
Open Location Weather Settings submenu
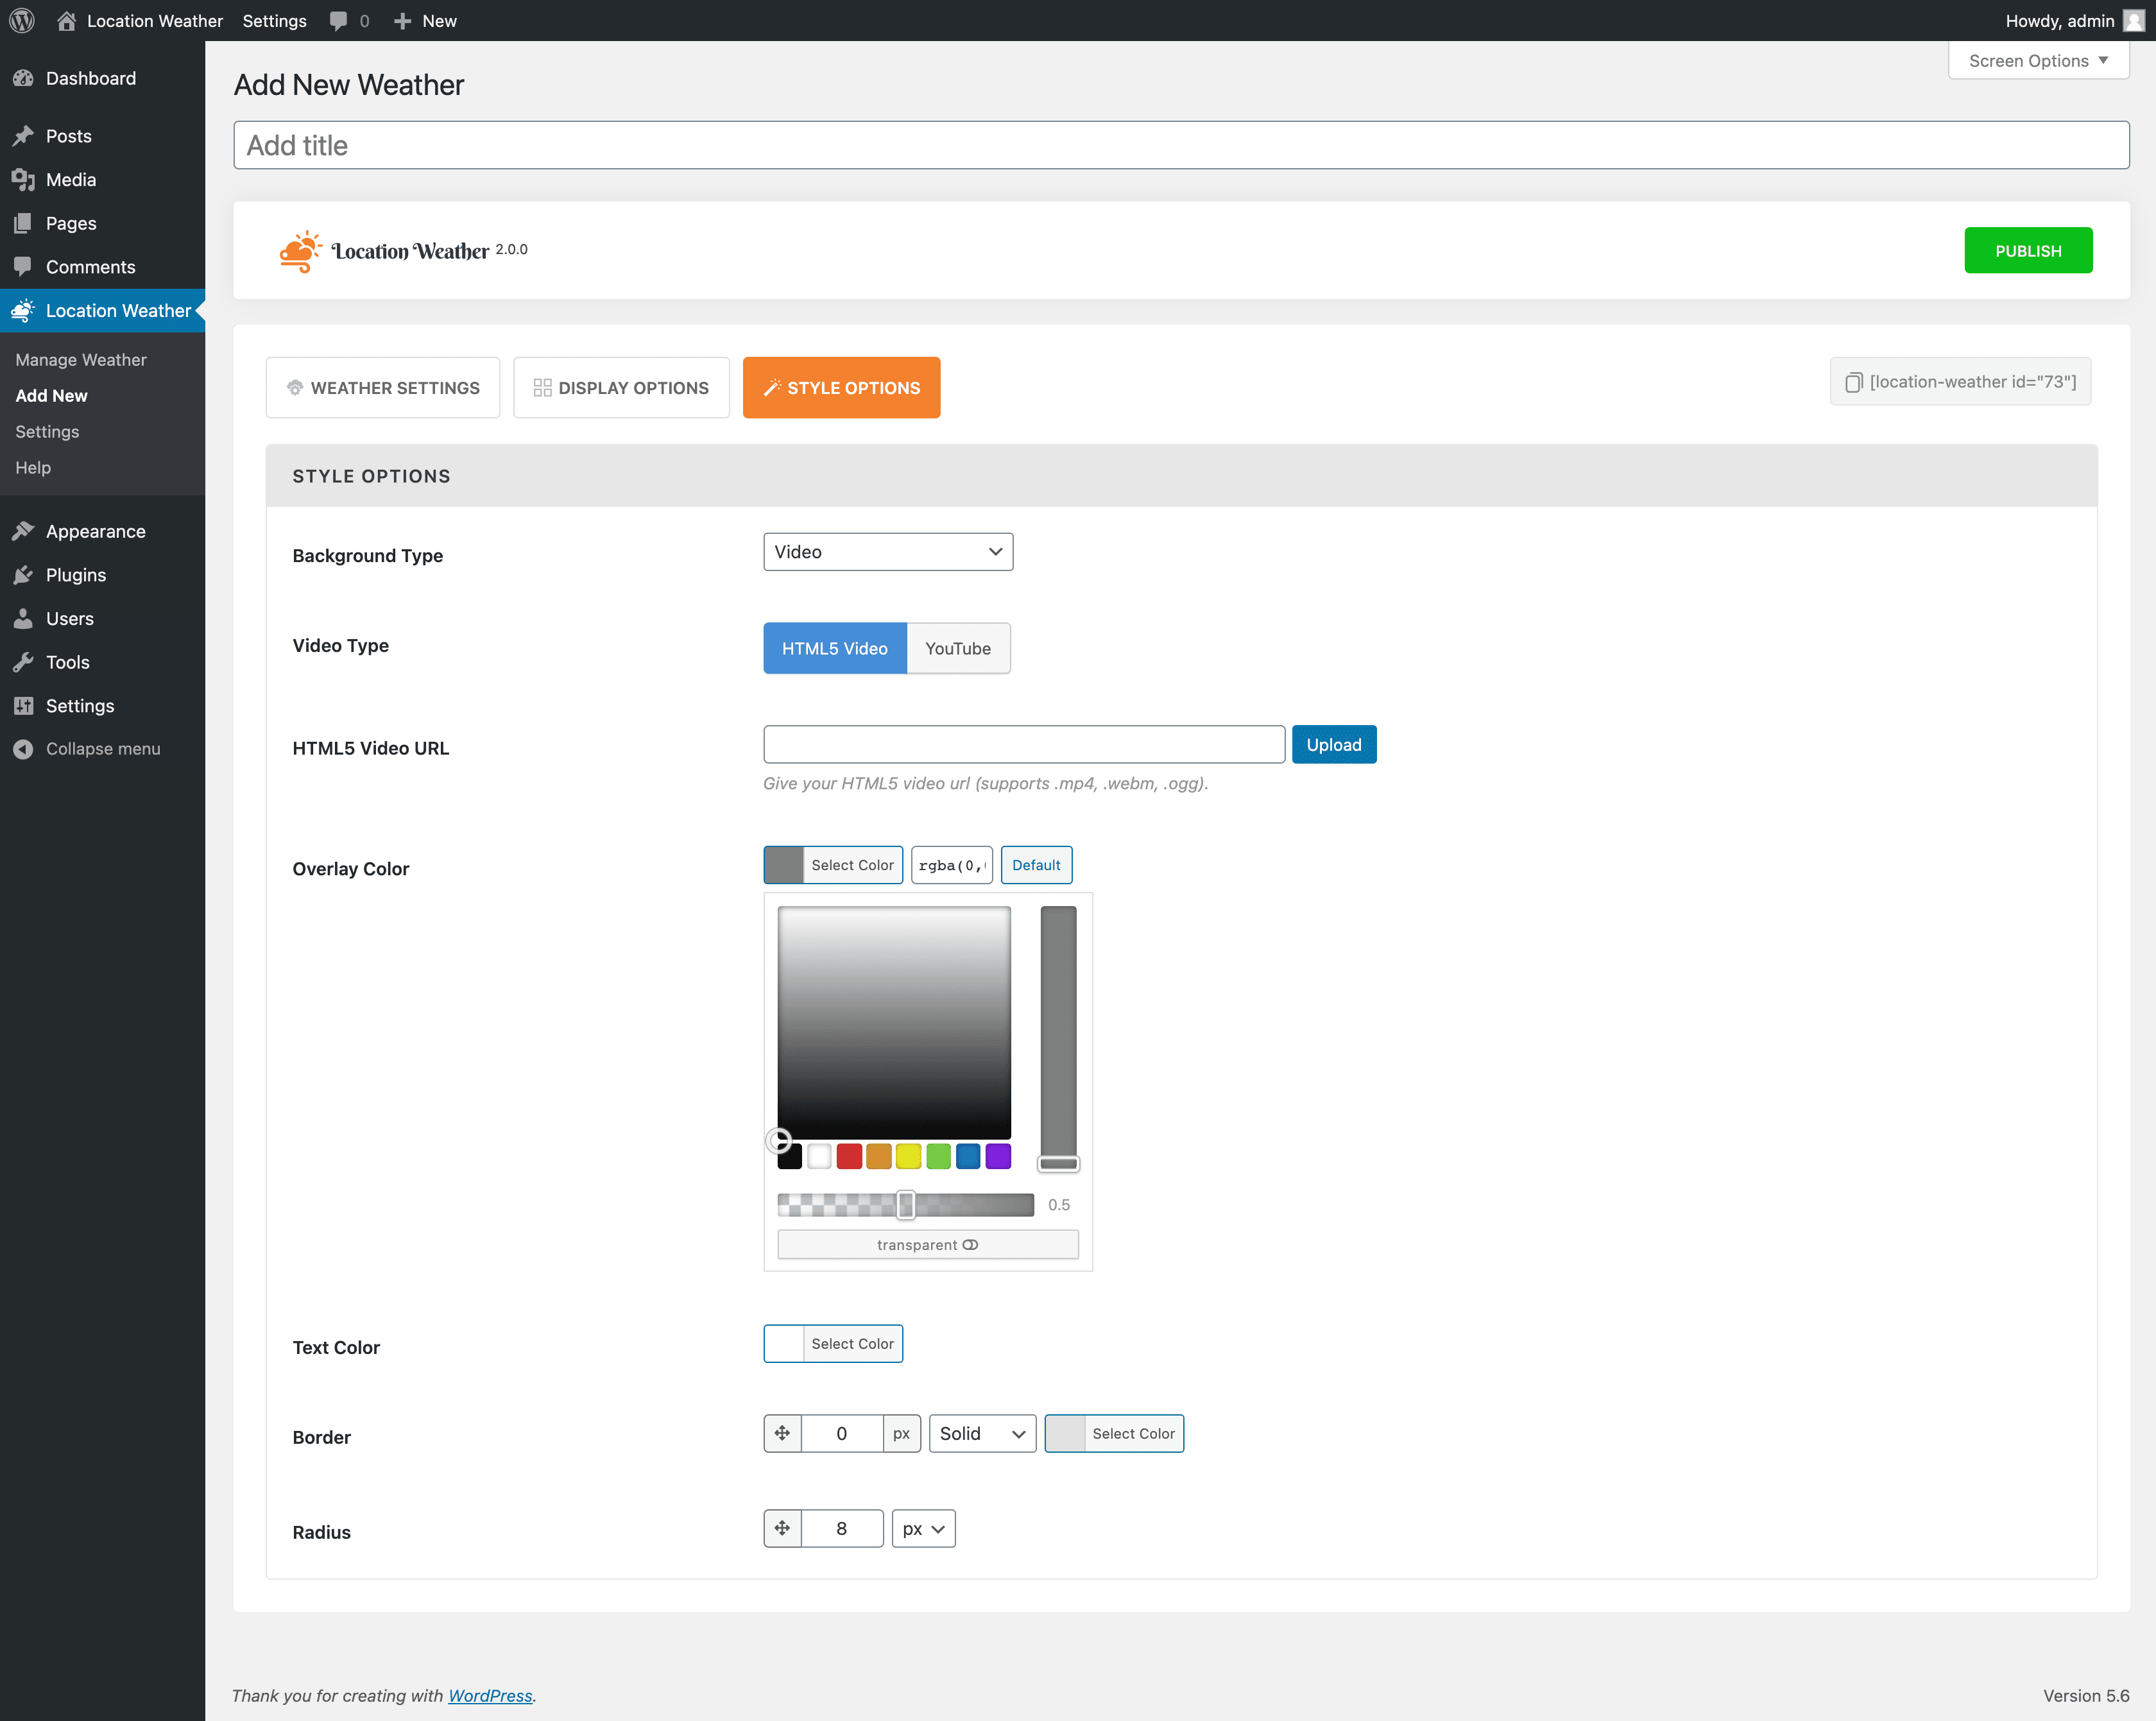coord(47,432)
